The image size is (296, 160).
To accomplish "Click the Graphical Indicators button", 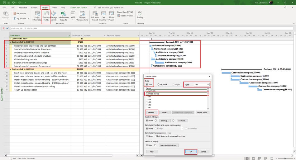I will tap(169, 145).
